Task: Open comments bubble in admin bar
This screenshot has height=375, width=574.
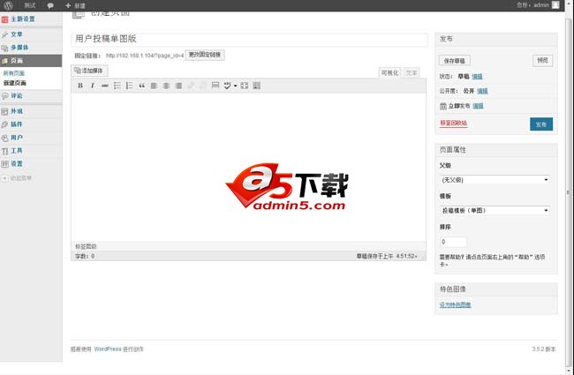Action: pyautogui.click(x=50, y=5)
